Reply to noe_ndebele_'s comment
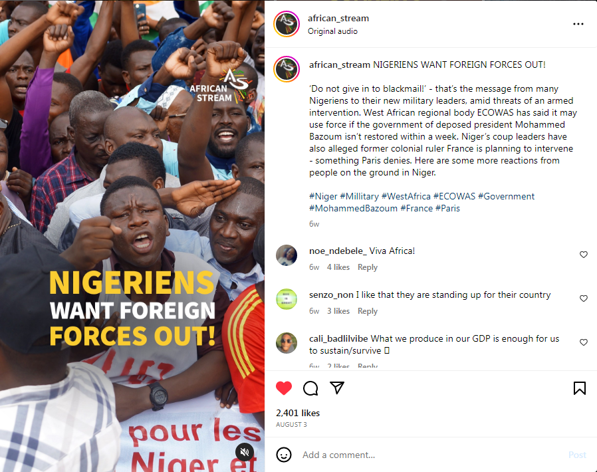 [368, 267]
